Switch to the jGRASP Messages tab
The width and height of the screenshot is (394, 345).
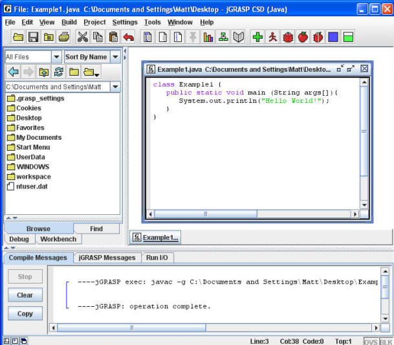click(x=107, y=258)
